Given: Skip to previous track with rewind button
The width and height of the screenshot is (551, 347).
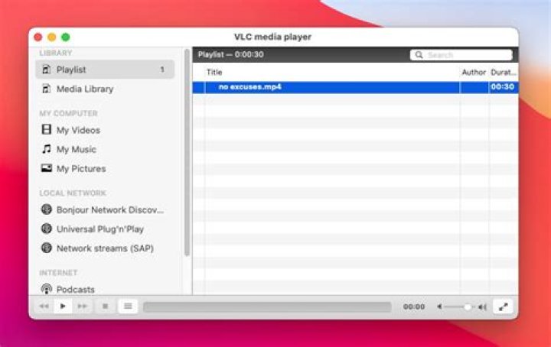Looking at the screenshot, I should [x=44, y=306].
